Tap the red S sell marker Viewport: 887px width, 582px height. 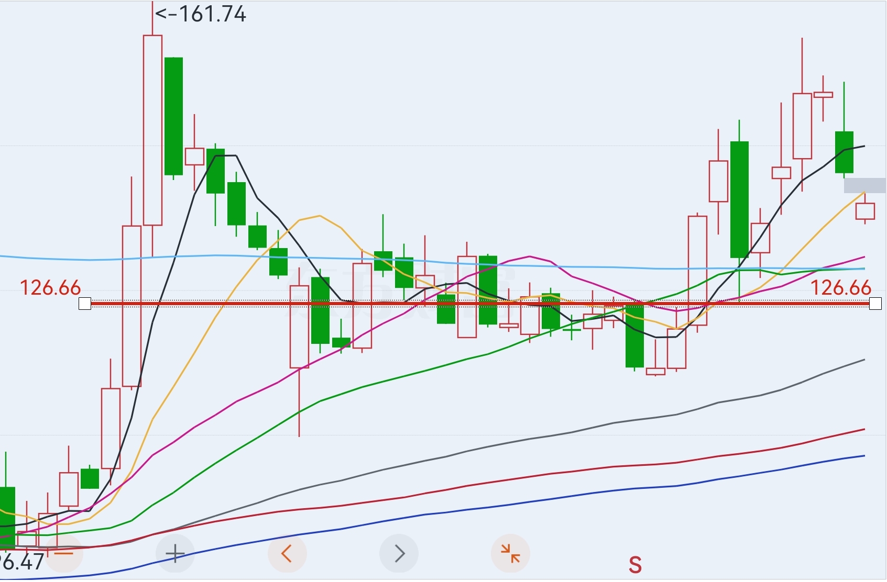(635, 565)
